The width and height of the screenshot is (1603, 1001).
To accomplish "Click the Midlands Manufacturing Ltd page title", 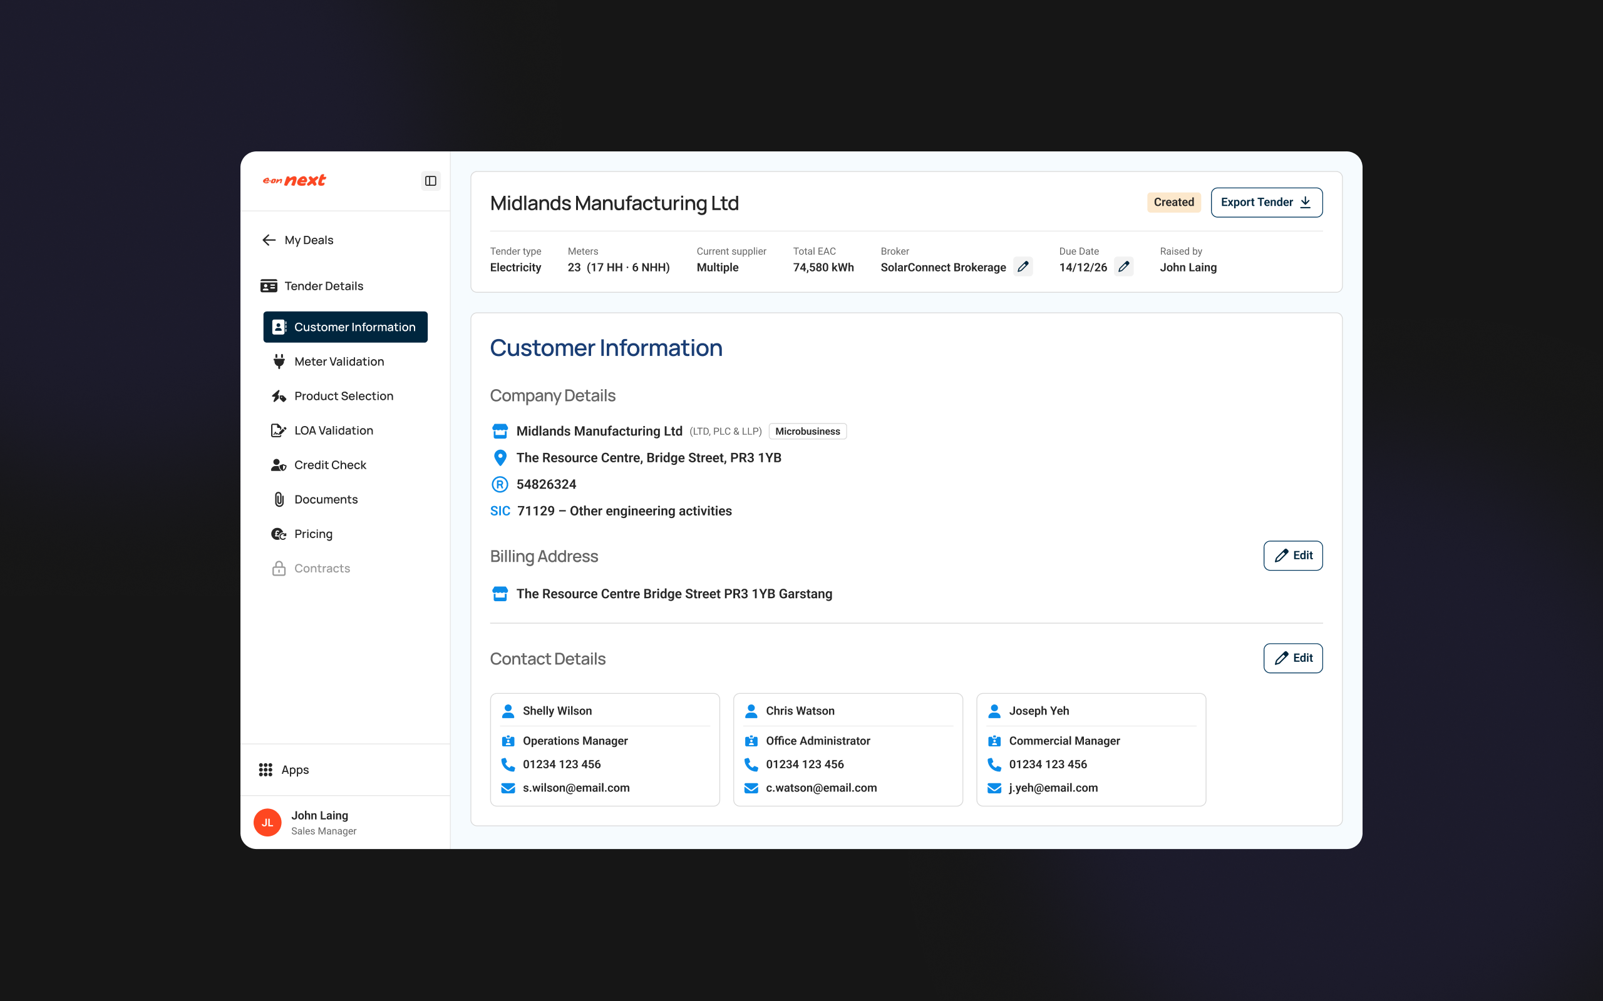I will (614, 203).
